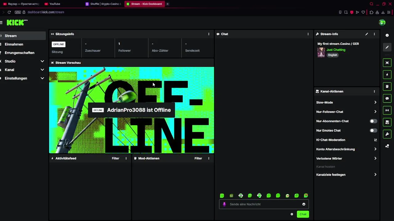Open the Aktivitätsfeed panel options menu
The width and height of the screenshot is (394, 221).
[126, 158]
